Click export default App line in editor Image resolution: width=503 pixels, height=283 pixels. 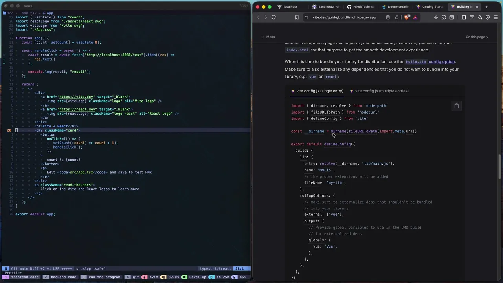pyautogui.click(x=35, y=214)
